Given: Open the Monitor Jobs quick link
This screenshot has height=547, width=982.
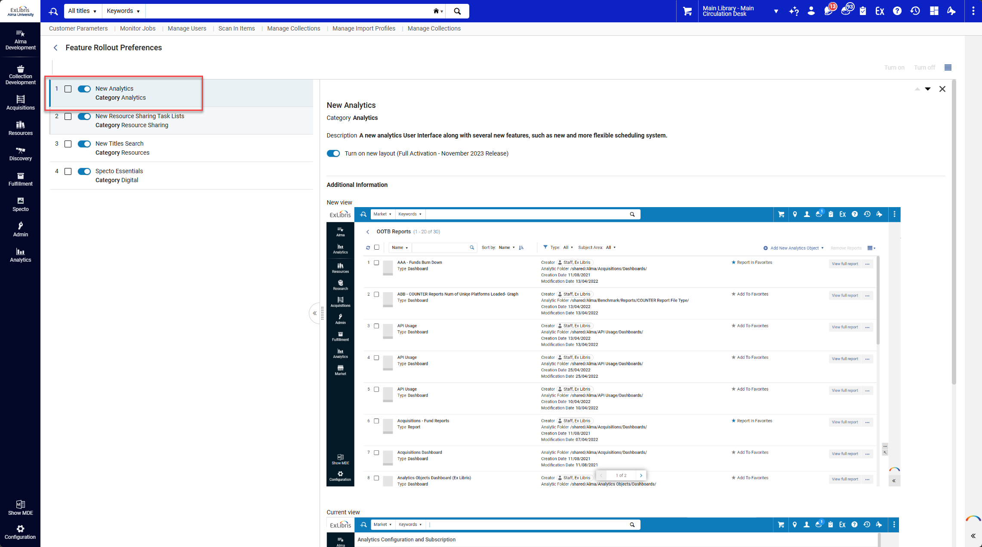Looking at the screenshot, I should pos(138,28).
